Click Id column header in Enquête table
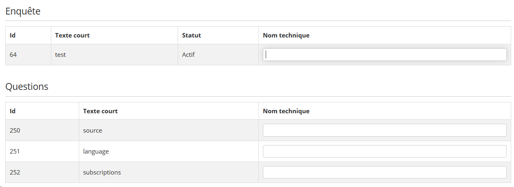The height and width of the screenshot is (187, 514). 13,35
